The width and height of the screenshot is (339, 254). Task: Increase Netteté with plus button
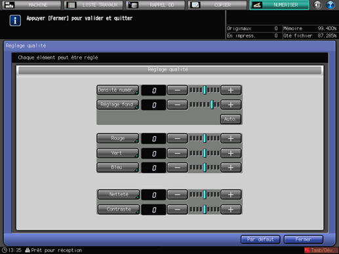click(x=231, y=194)
